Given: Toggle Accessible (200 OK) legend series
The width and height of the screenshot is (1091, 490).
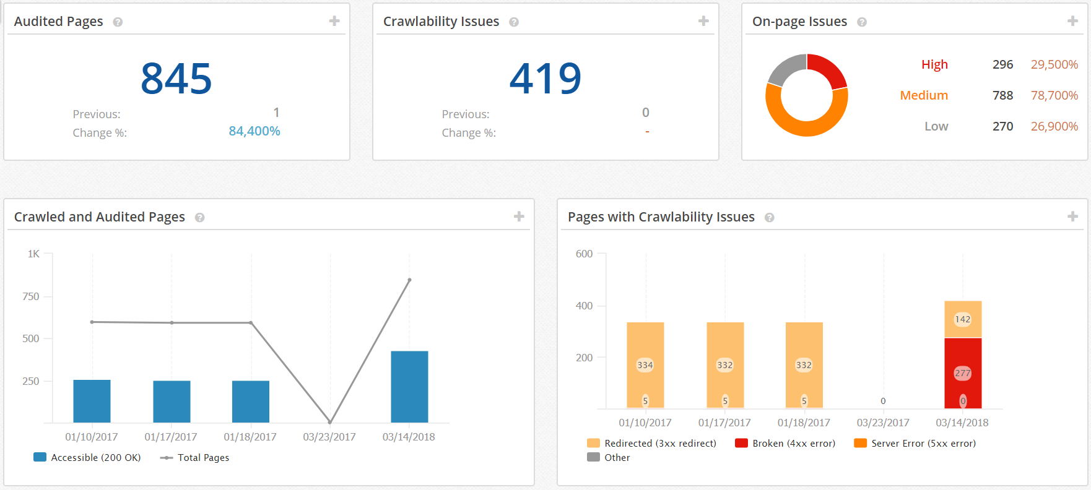Looking at the screenshot, I should click(x=87, y=457).
